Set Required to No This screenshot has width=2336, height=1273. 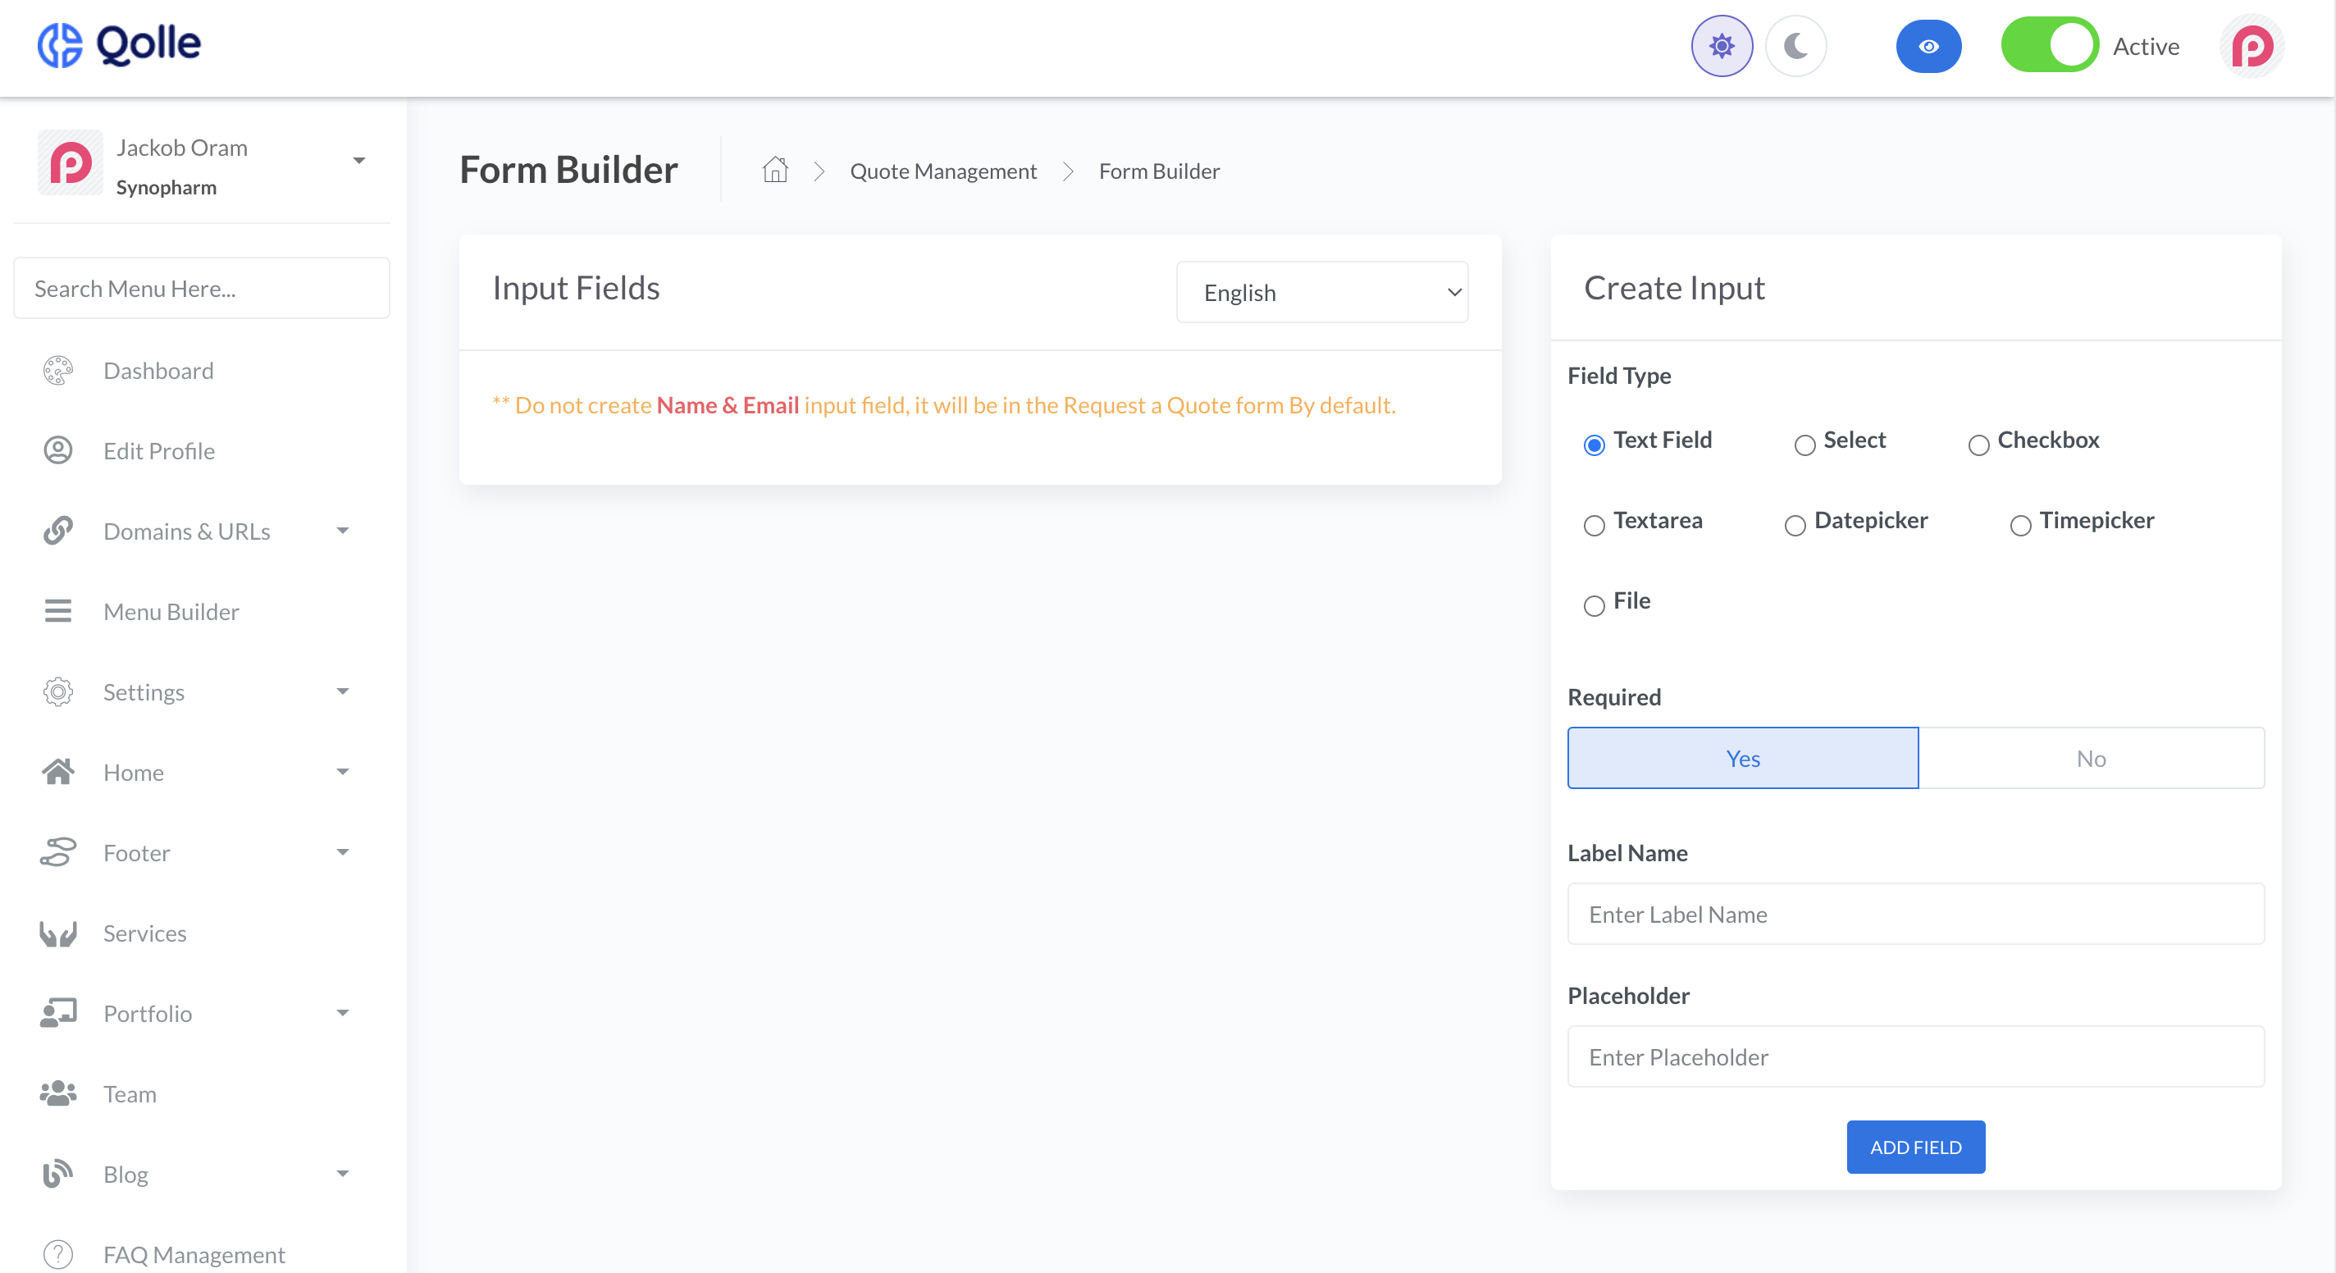point(2090,758)
